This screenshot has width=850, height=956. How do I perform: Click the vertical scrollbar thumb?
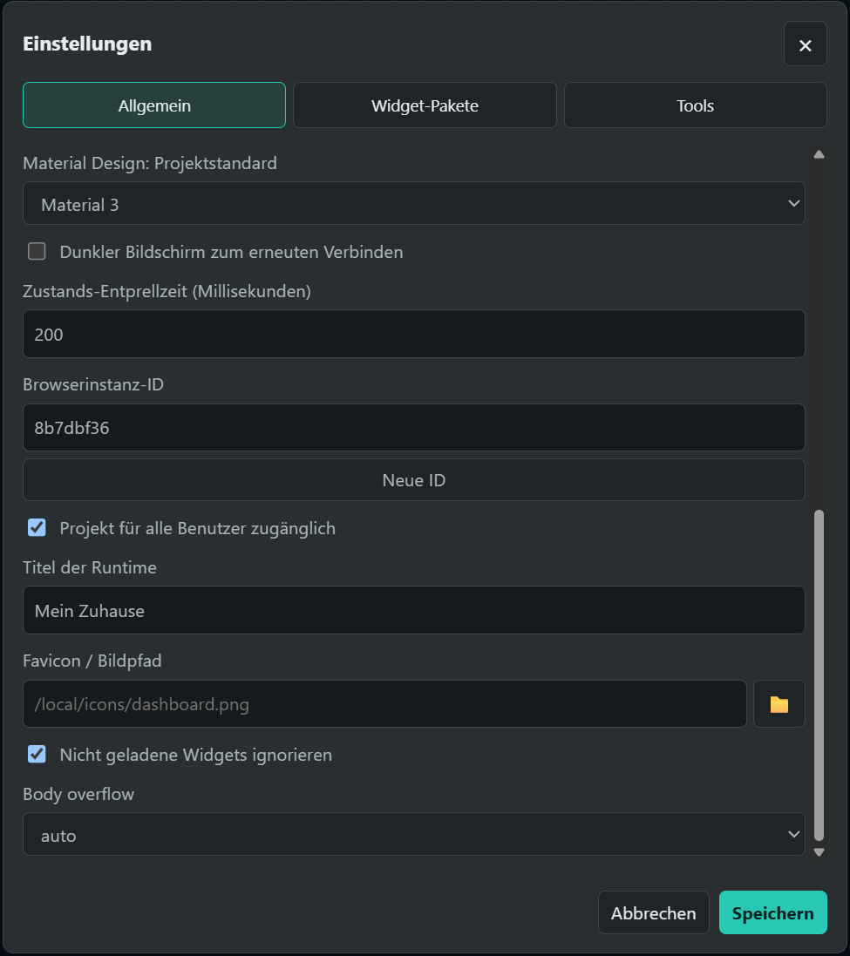[x=819, y=675]
